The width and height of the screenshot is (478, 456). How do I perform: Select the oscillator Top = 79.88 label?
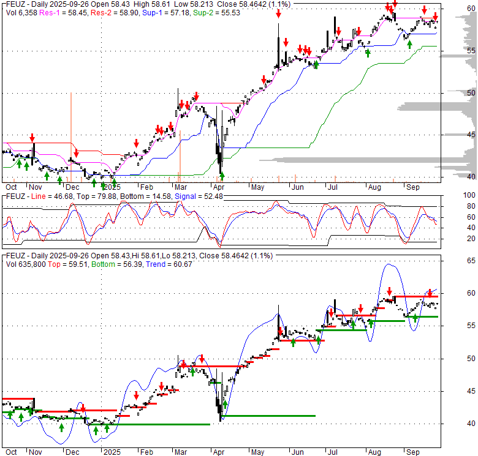click(x=96, y=196)
